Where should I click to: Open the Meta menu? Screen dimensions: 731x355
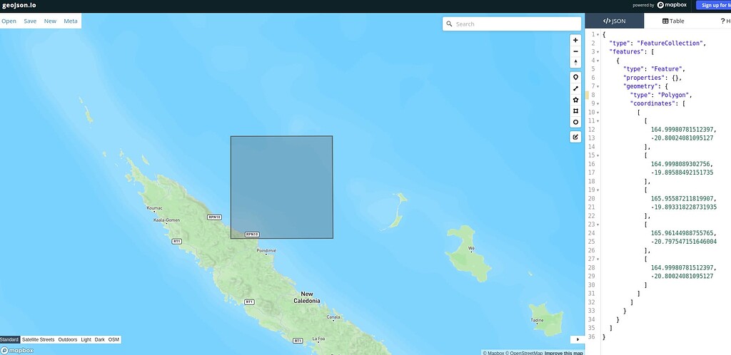pyautogui.click(x=71, y=21)
